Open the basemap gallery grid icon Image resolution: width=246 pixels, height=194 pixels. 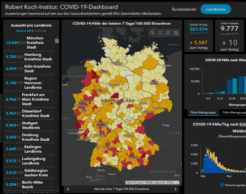coord(176,33)
